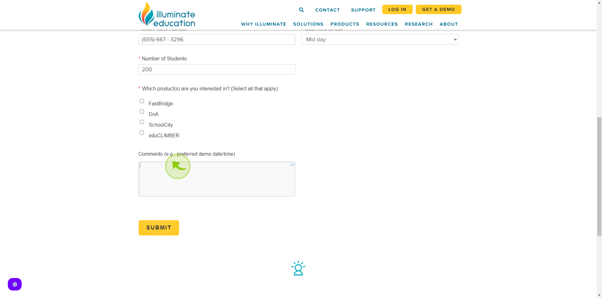The width and height of the screenshot is (602, 298).
Task: Click the FastBridge label text
Action: click(x=161, y=104)
